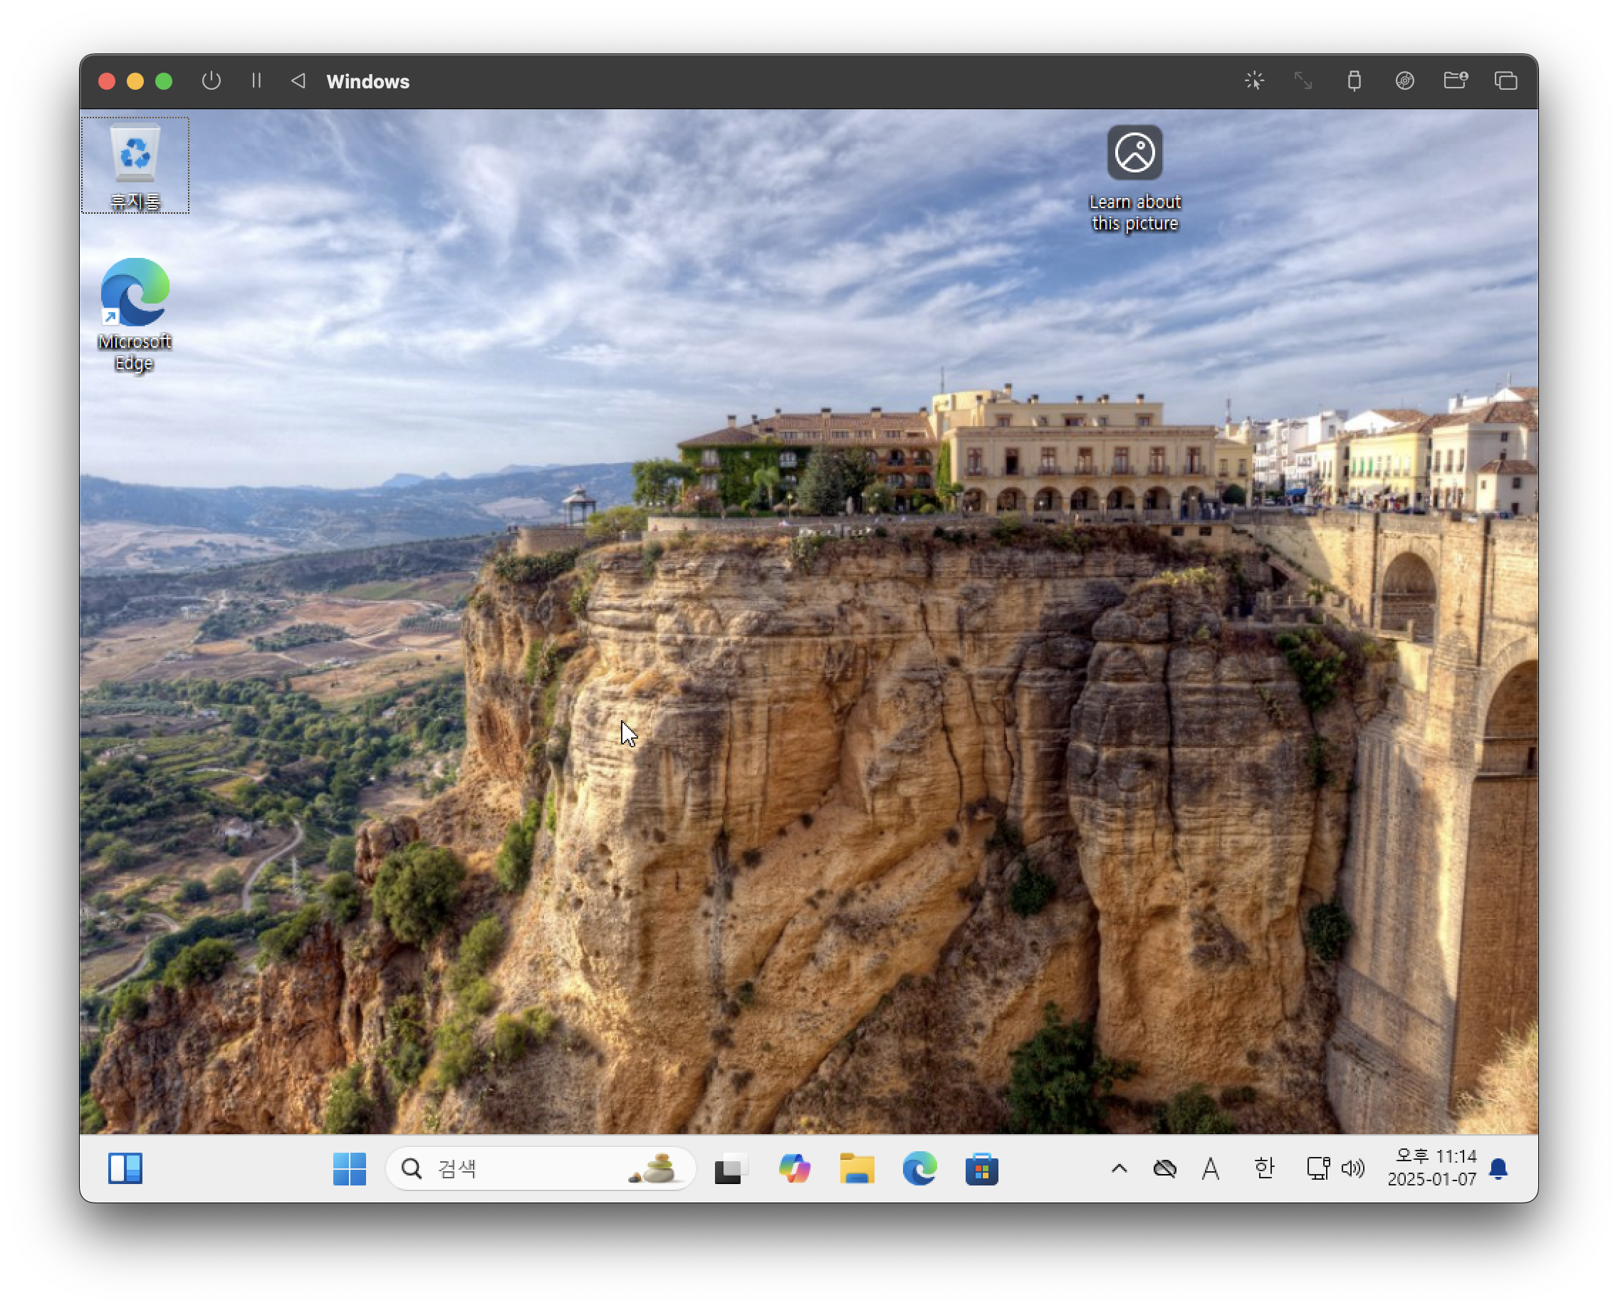Viewport: 1618px width, 1308px height.
Task: Open notifications bell icon
Action: click(x=1498, y=1168)
